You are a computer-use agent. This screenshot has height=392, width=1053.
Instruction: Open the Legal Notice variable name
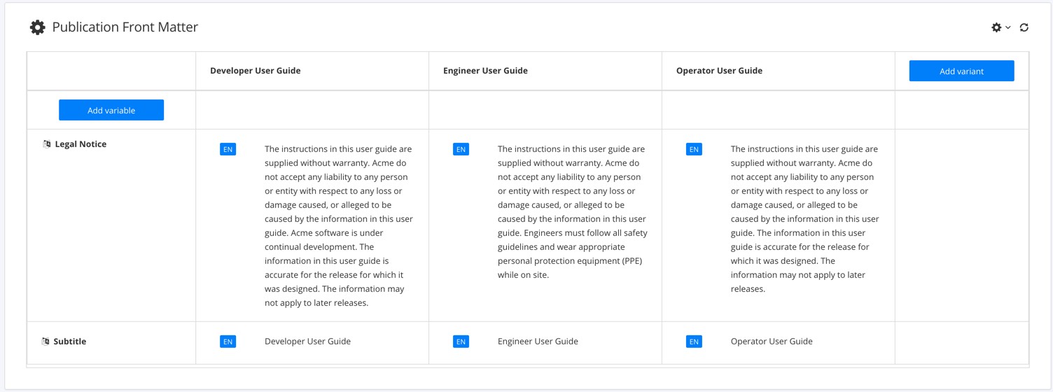[x=81, y=144]
